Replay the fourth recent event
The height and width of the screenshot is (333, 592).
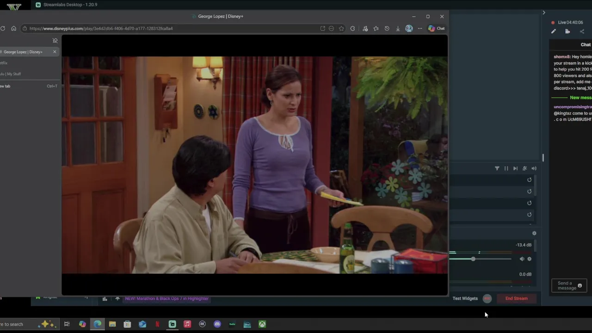coord(530,215)
